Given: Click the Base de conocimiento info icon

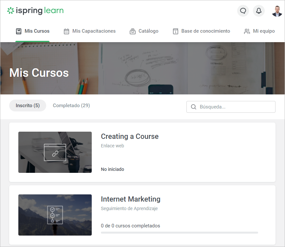Looking at the screenshot, I should coord(176,31).
